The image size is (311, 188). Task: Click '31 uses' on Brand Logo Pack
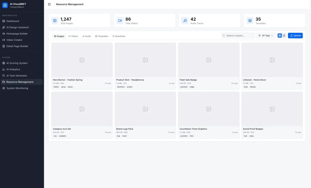tap(171, 133)
